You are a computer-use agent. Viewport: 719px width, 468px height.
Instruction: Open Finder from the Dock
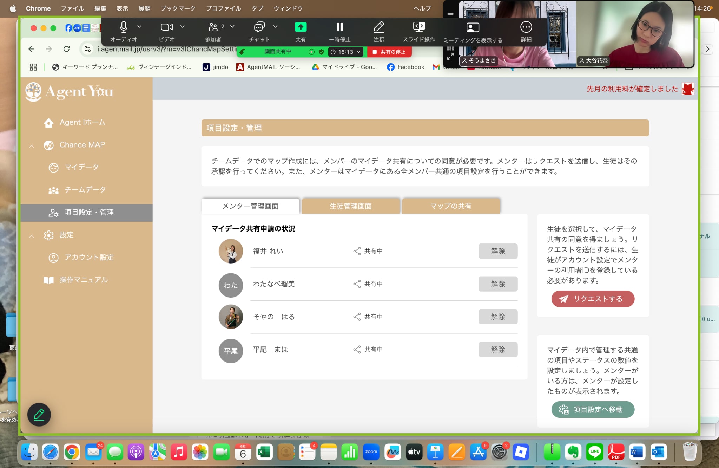(29, 452)
